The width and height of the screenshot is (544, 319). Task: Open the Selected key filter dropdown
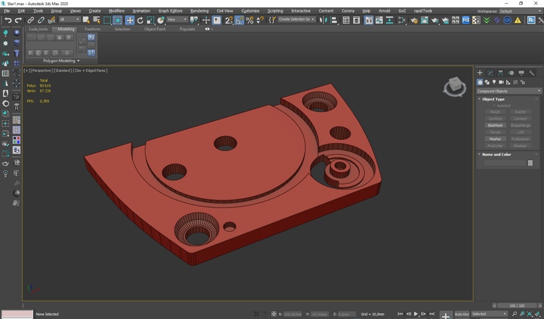[489, 314]
